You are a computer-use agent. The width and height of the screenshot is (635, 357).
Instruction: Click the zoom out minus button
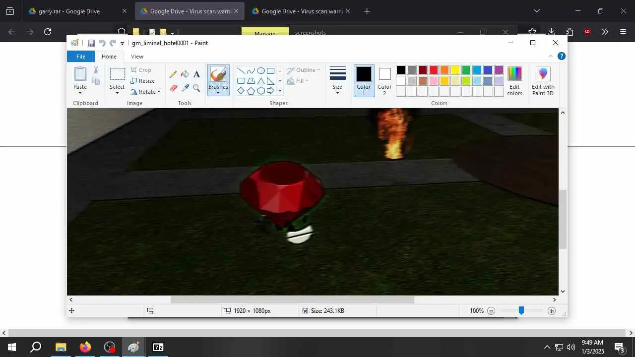tap(491, 311)
